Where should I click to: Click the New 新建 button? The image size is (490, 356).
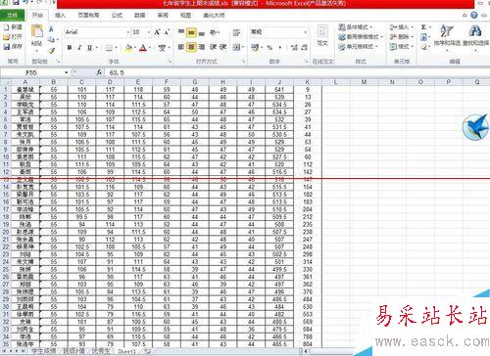tap(13, 27)
